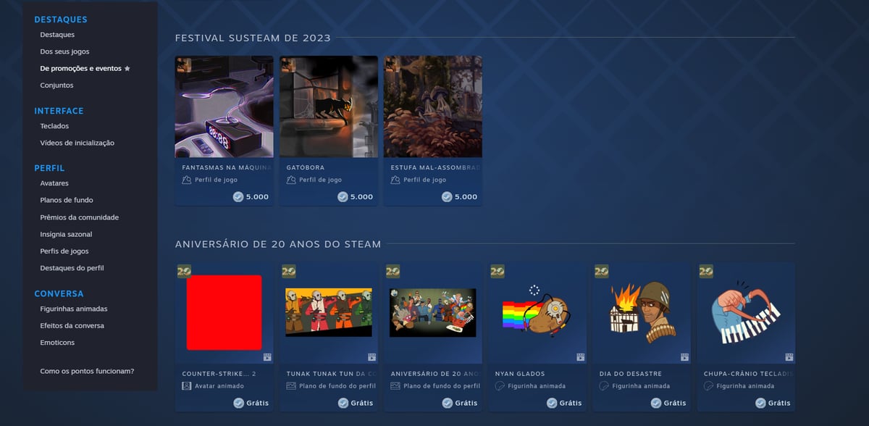Click the 20 anniversary badge on Chupa-Crânio Tecladista card
The height and width of the screenshot is (426, 869).
coord(705,271)
